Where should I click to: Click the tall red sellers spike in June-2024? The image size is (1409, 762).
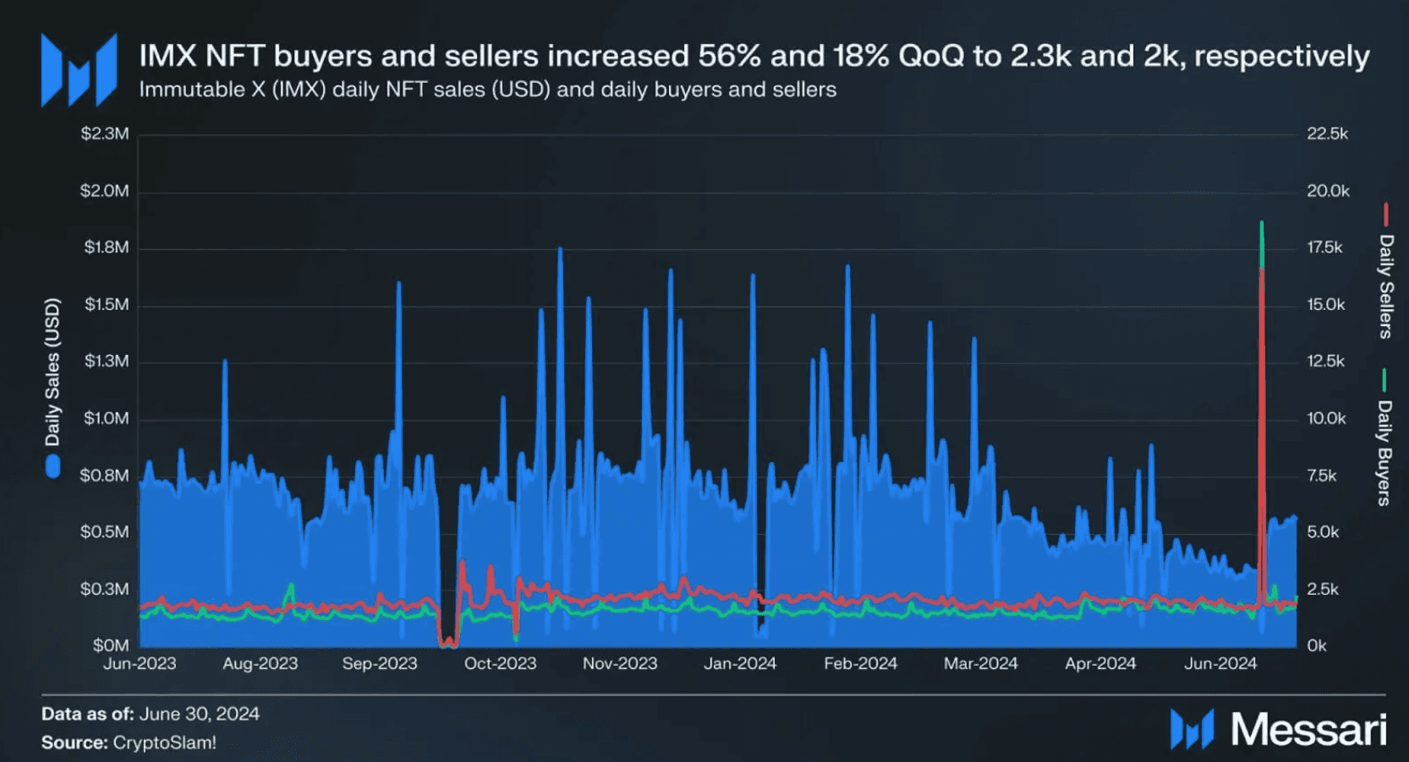click(x=1262, y=380)
